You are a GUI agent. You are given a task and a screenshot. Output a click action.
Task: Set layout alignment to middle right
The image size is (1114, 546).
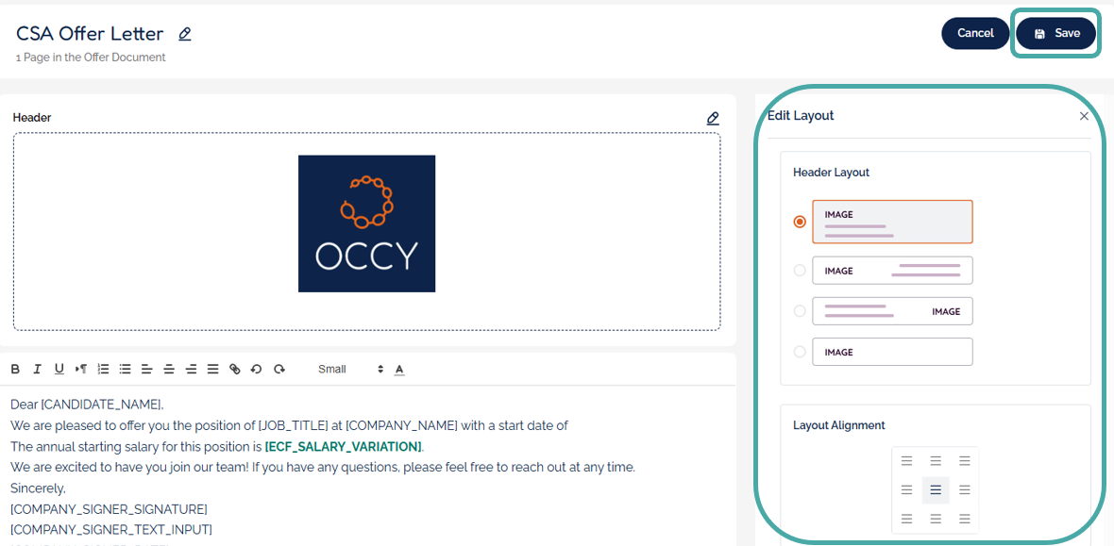coord(964,490)
